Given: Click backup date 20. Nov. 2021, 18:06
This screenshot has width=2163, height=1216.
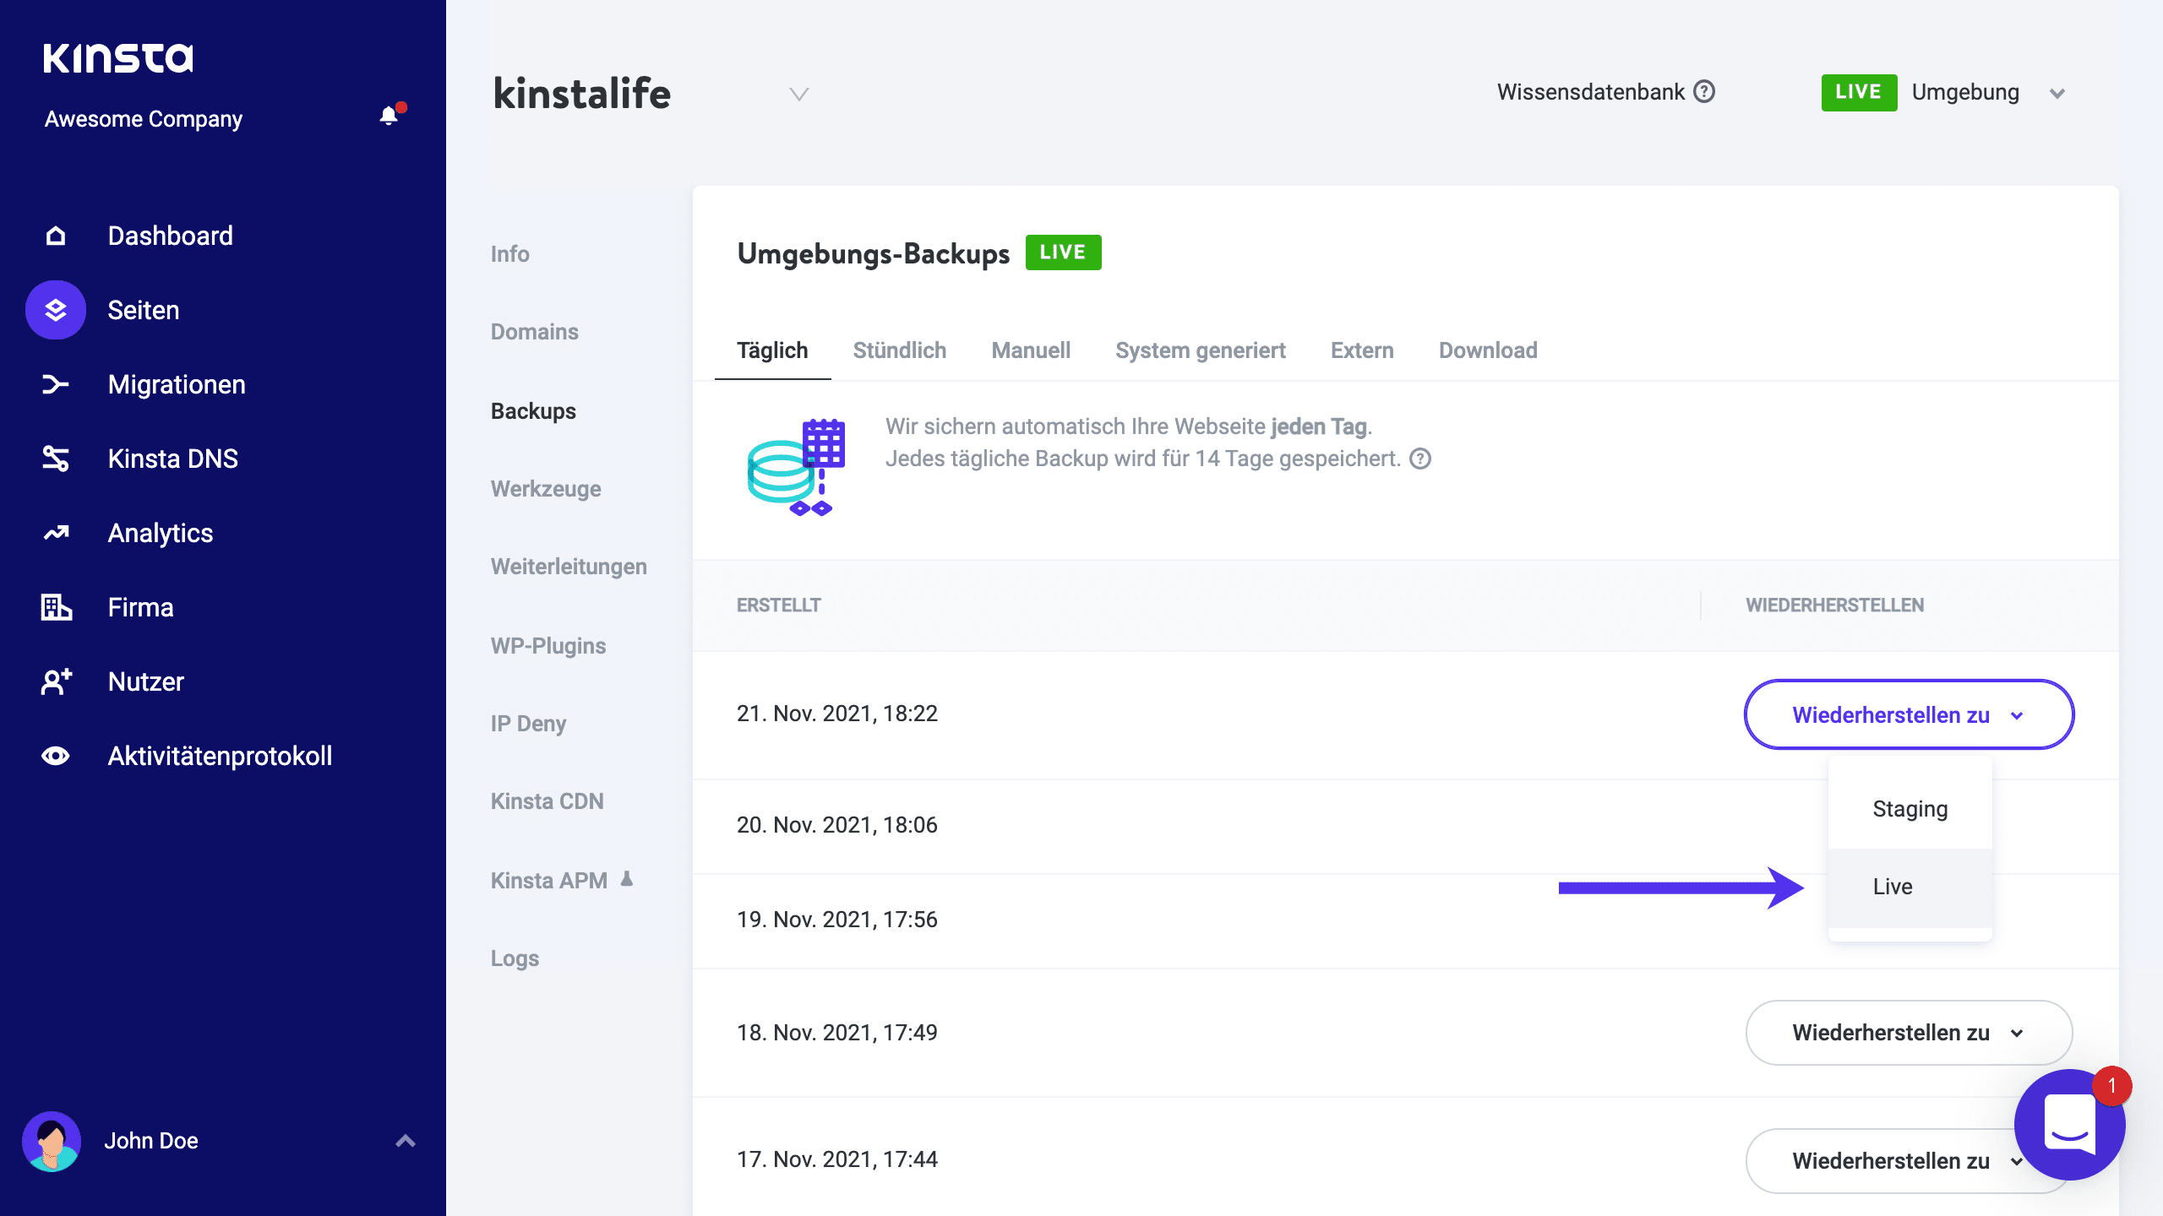Looking at the screenshot, I should click(837, 825).
